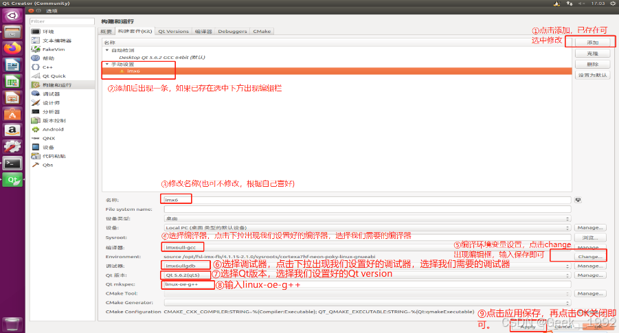The image size is (619, 333).
Task: Switch to the 编译器 tab
Action: pos(203,31)
